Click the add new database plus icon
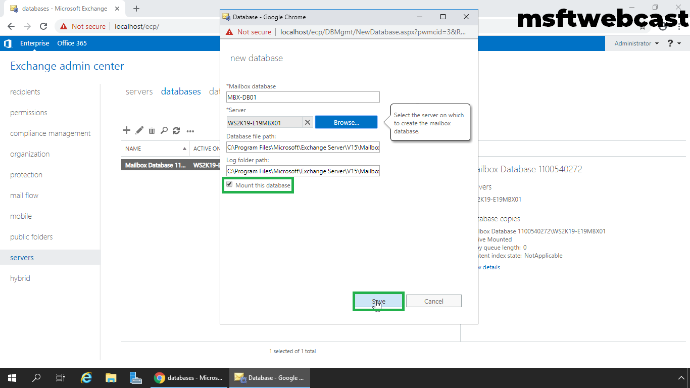Image resolution: width=690 pixels, height=388 pixels. coord(126,130)
